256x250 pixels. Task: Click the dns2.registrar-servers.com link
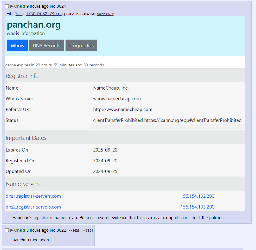pyautogui.click(x=33, y=207)
